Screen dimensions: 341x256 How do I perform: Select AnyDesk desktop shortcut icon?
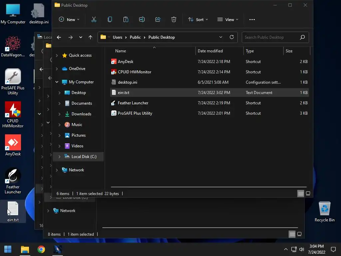coord(13,145)
